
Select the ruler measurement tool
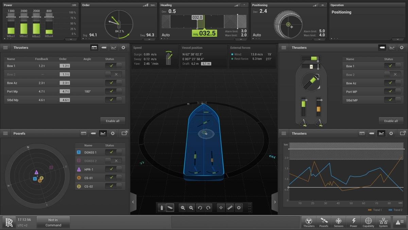click(x=230, y=208)
